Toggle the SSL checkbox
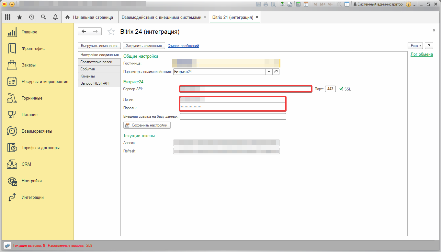 point(341,89)
